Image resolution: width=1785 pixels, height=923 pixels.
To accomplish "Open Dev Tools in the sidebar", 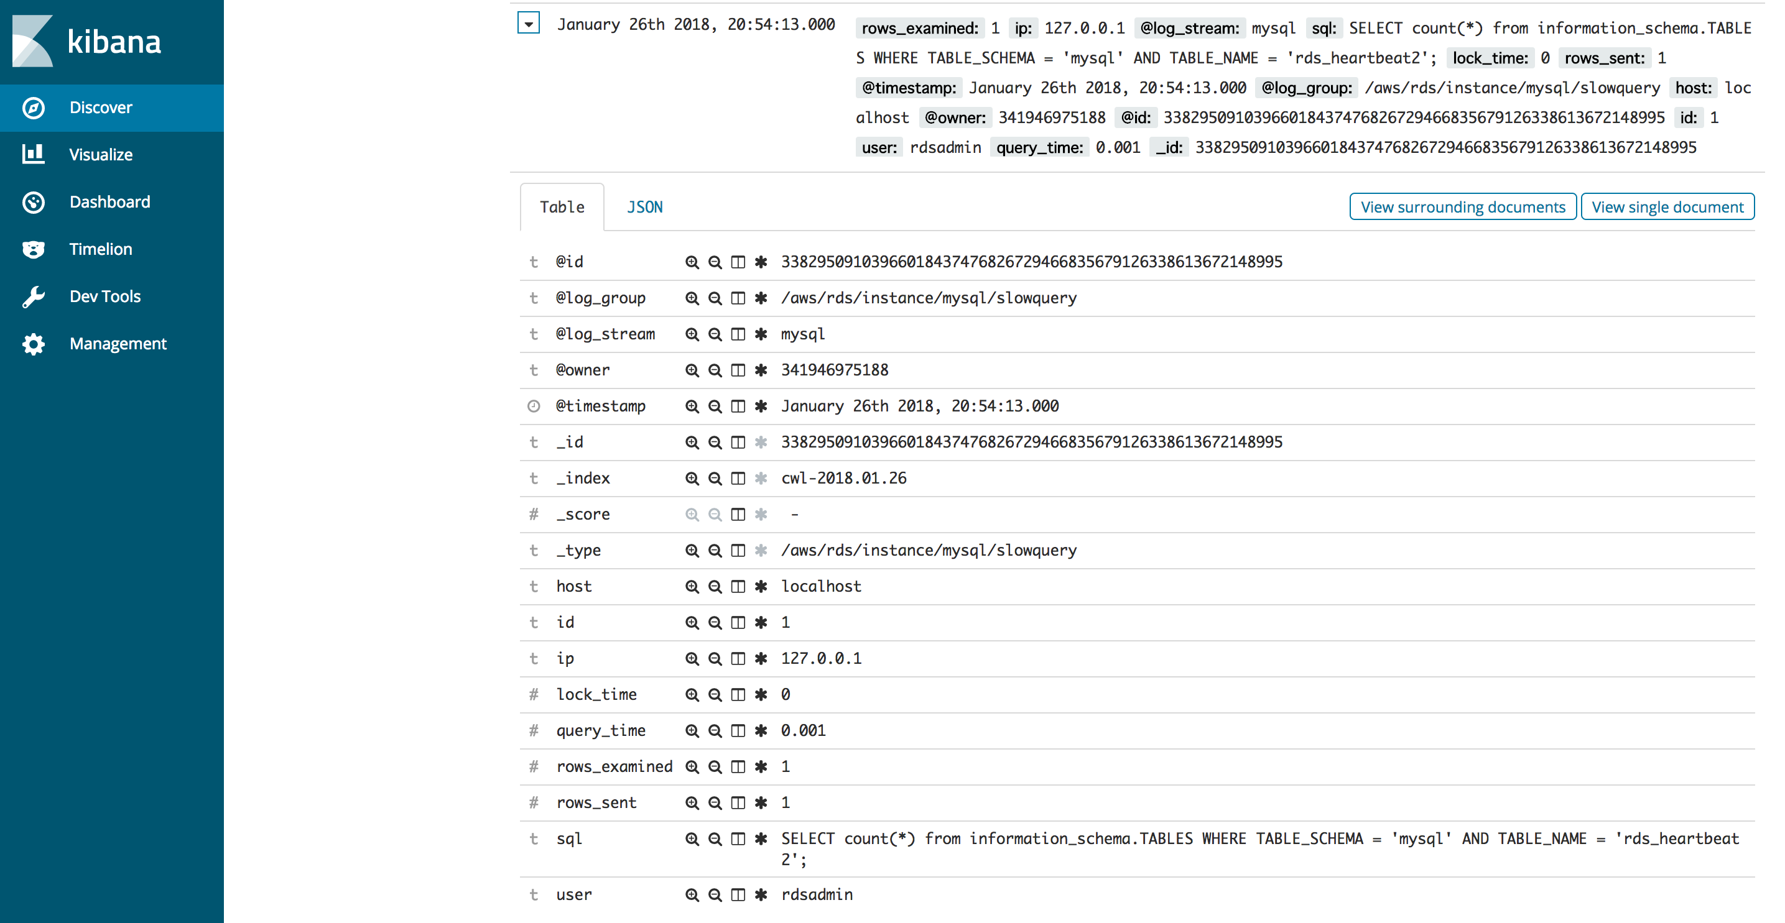I will [111, 296].
